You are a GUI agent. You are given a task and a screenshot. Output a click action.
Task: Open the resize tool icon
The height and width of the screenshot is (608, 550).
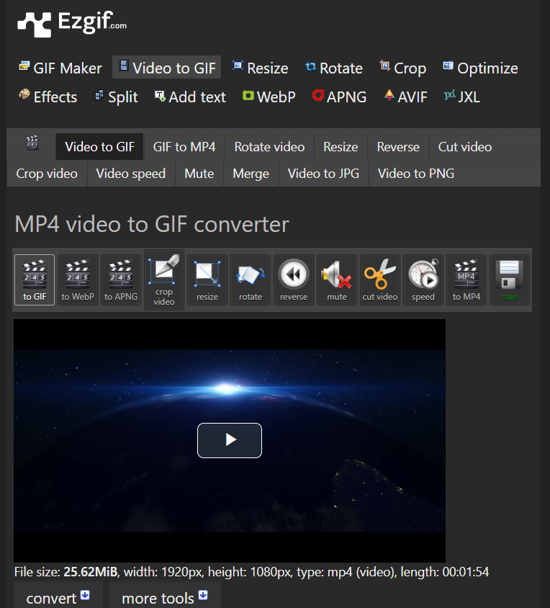coord(207,280)
